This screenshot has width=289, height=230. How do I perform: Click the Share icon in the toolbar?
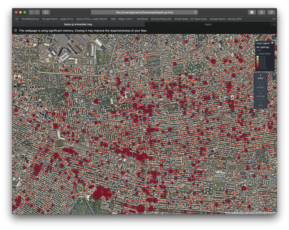[x=262, y=12]
